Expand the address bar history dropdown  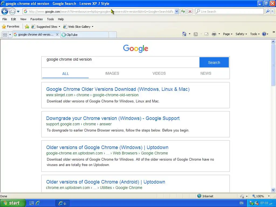(177, 12)
